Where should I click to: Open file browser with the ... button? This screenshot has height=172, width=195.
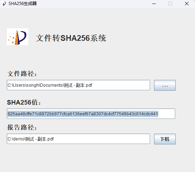(x=165, y=85)
